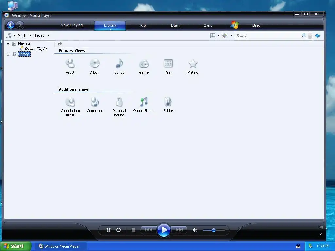Image resolution: width=335 pixels, height=251 pixels.
Task: Expand breadcrumb arrow before Music
Action: click(15, 35)
